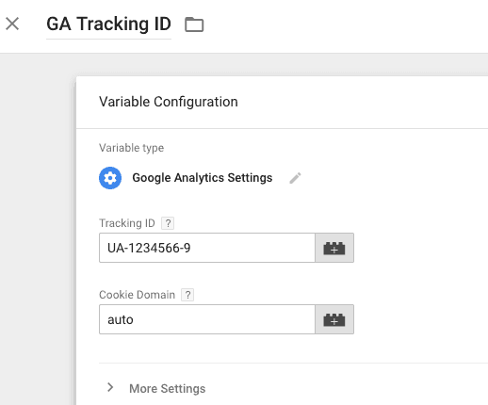The width and height of the screenshot is (488, 405).
Task: Click the Cookie Domain label text
Action: coord(137,295)
